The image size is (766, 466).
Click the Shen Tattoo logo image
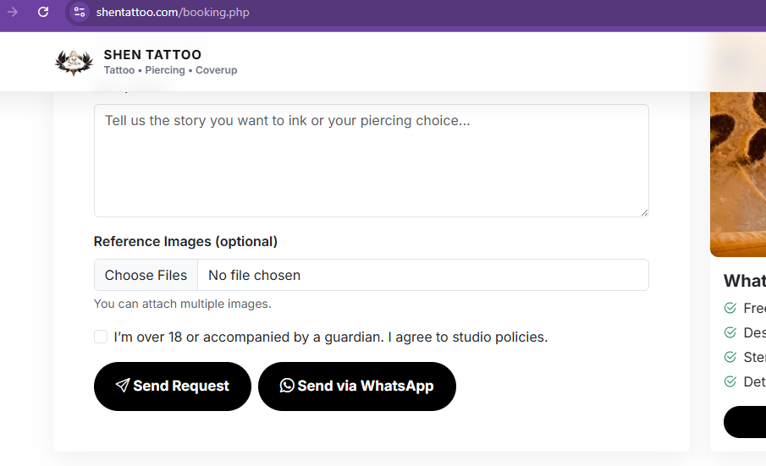point(74,62)
